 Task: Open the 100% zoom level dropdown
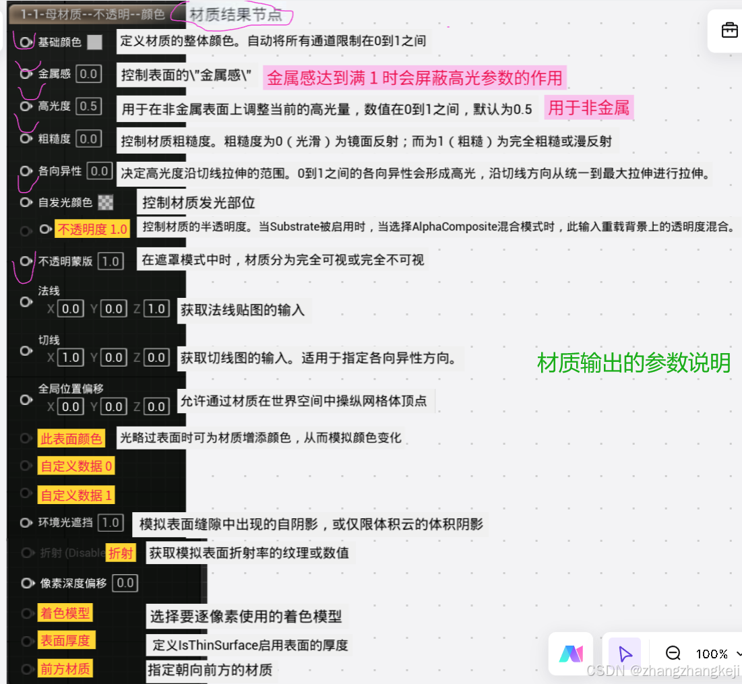point(712,653)
